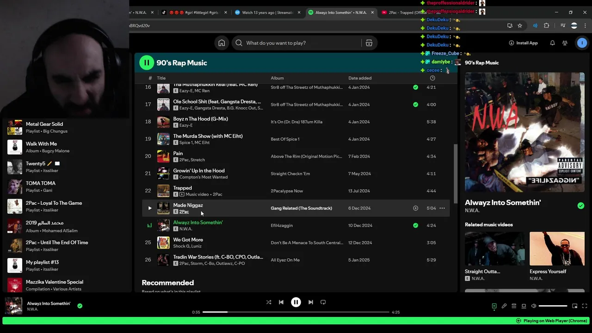
Task: Toggle shuffle in the player bar
Action: coord(269,302)
